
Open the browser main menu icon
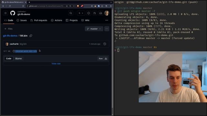click(111, 6)
